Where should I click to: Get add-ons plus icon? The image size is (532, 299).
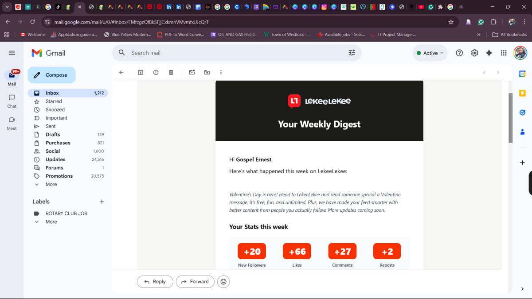click(x=522, y=163)
